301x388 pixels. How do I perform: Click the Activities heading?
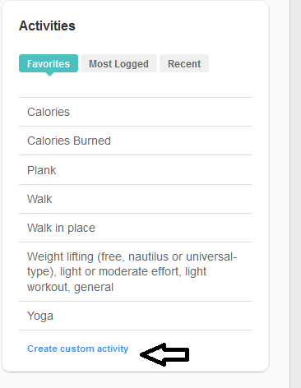[x=47, y=26]
